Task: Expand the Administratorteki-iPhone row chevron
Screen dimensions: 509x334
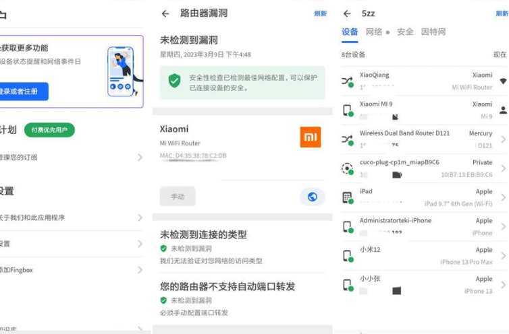Action: point(504,227)
